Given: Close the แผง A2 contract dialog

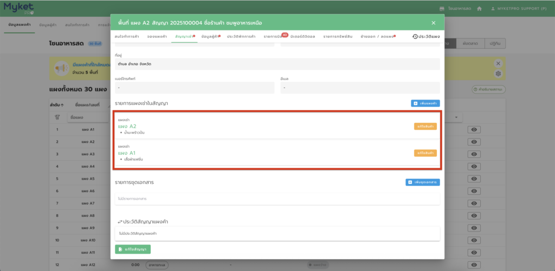Looking at the screenshot, I should 433,23.
